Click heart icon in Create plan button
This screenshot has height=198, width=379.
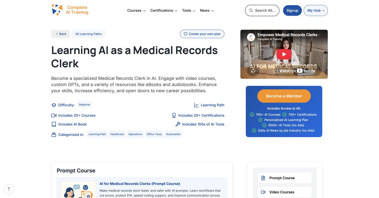(x=186, y=34)
